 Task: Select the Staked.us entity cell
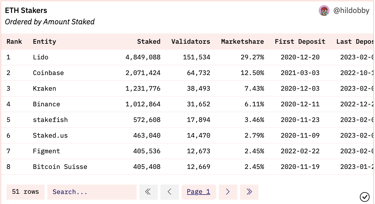click(x=50, y=135)
